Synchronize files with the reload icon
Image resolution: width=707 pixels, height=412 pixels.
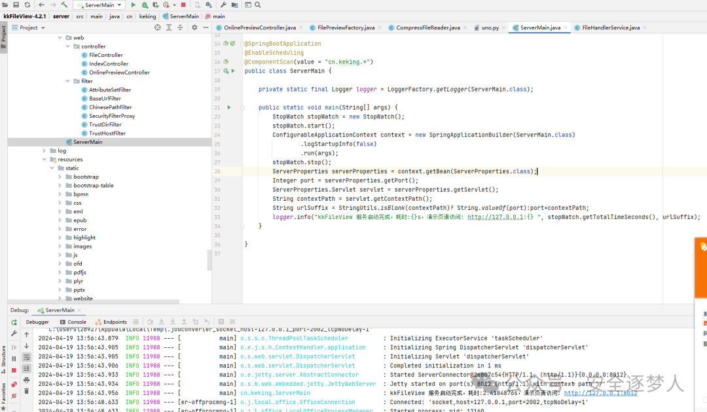coord(27,5)
